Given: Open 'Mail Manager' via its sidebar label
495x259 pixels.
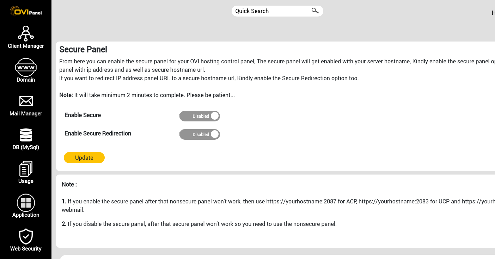Looking at the screenshot, I should pos(26,113).
